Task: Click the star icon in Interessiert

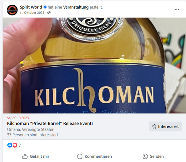Action: pyautogui.click(x=154, y=127)
